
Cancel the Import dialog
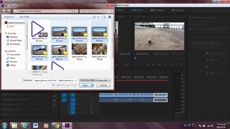103,85
